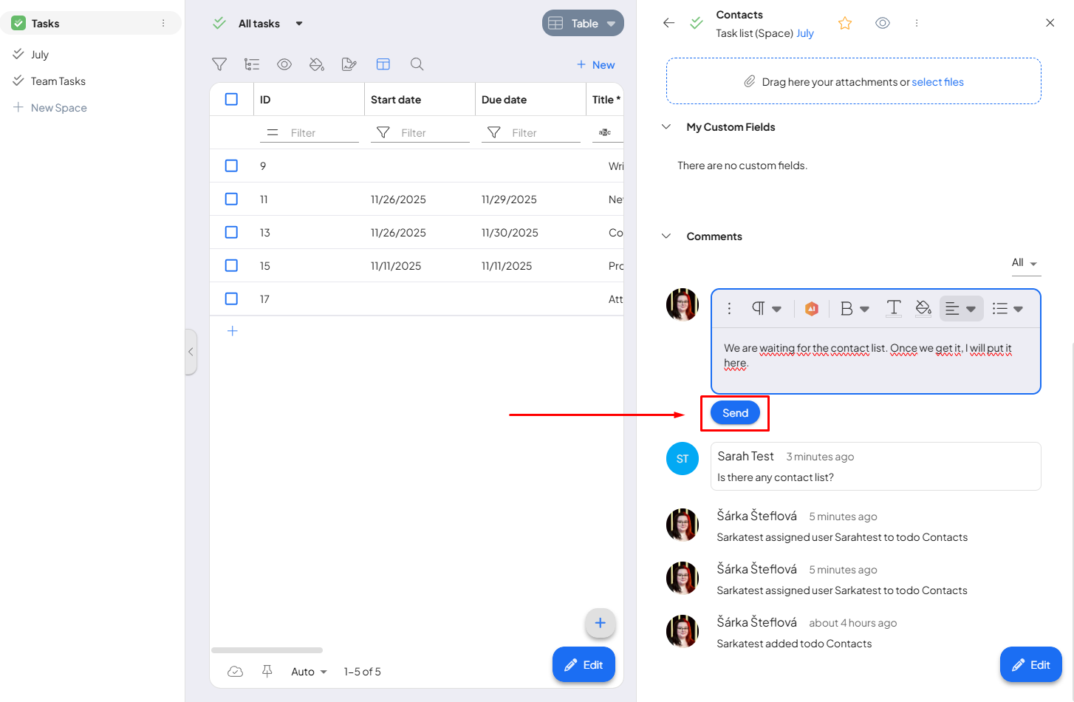Collapse the Comments section
Viewport: 1074px width, 702px height.
pos(666,236)
